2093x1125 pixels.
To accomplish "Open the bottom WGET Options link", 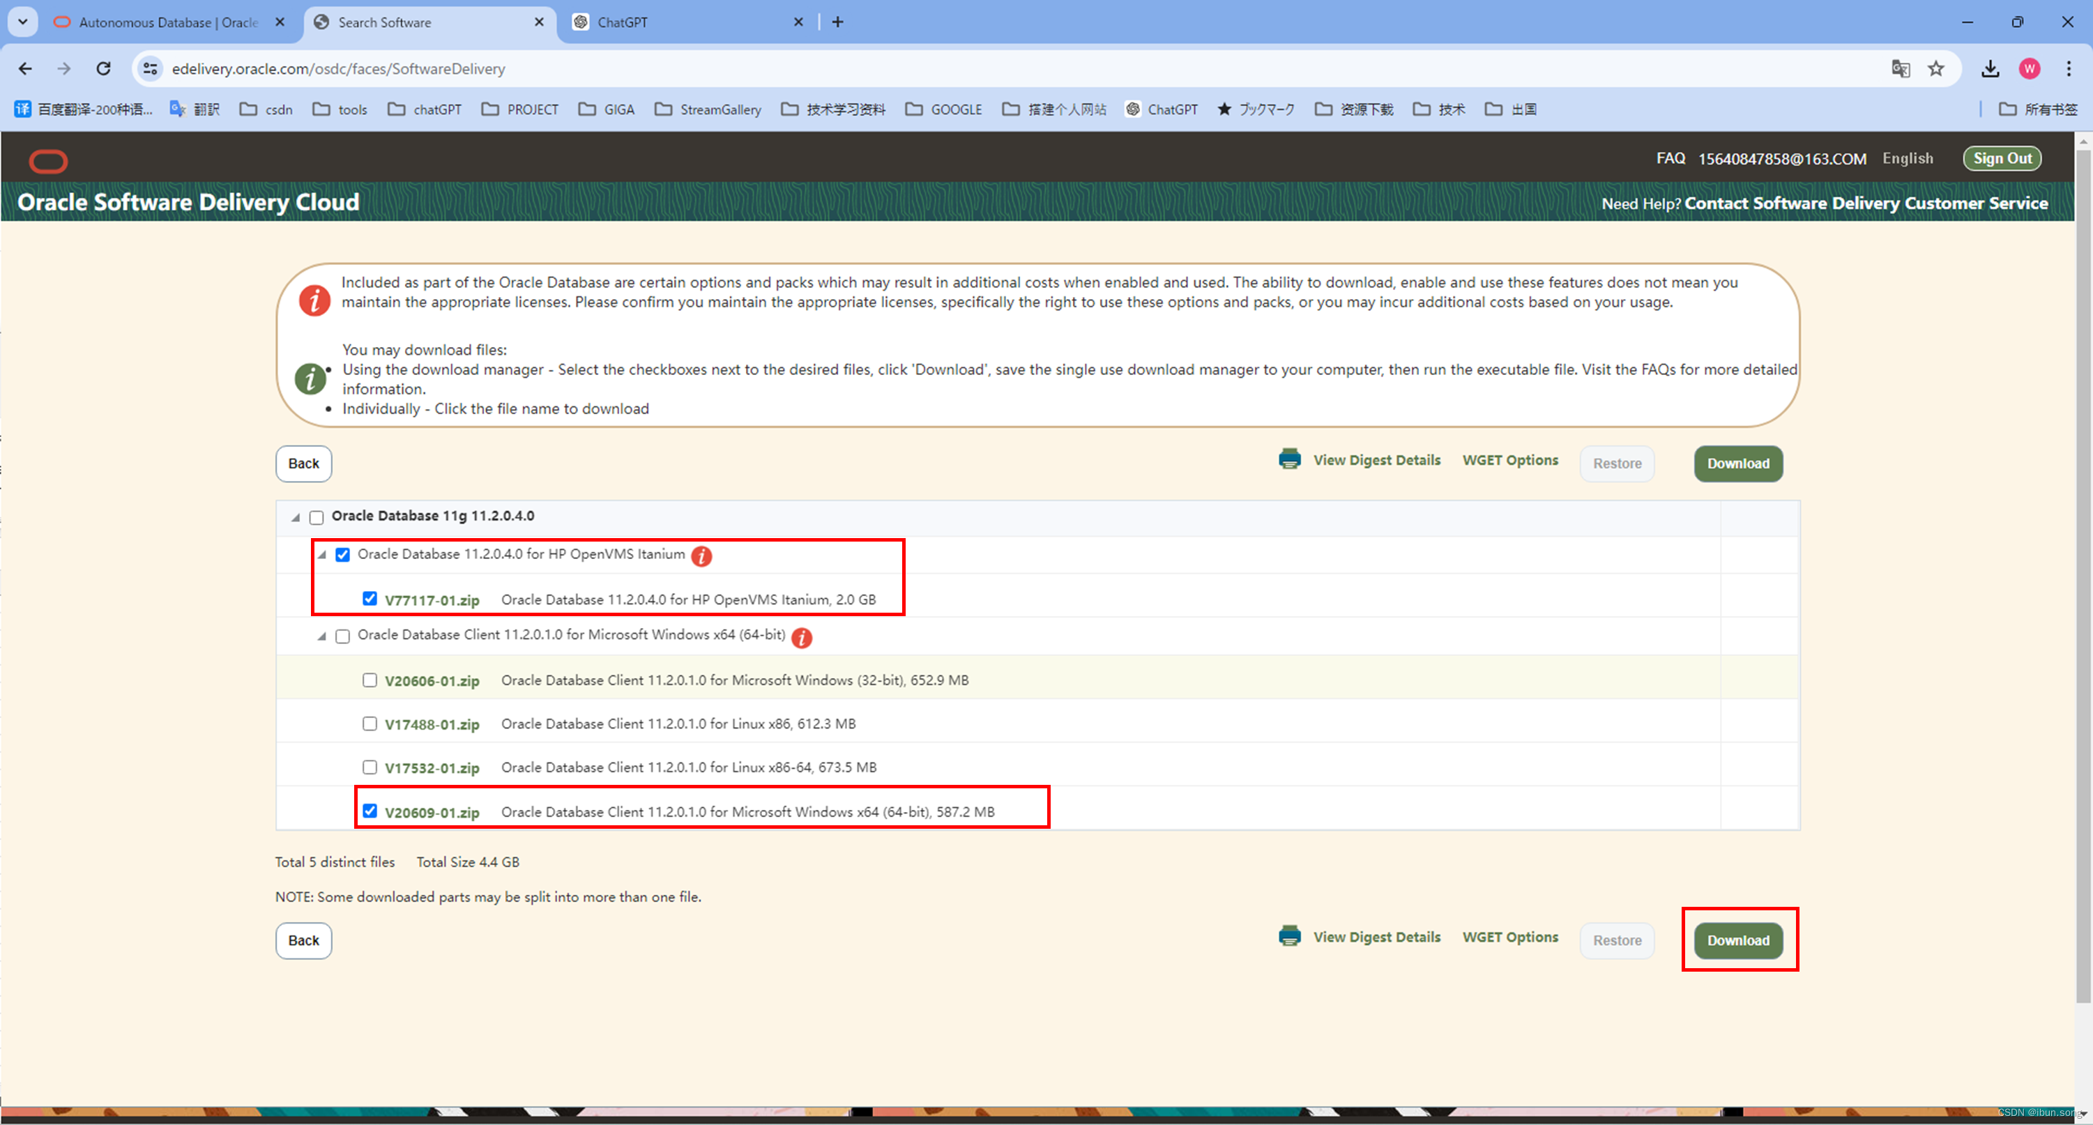I will (x=1510, y=937).
